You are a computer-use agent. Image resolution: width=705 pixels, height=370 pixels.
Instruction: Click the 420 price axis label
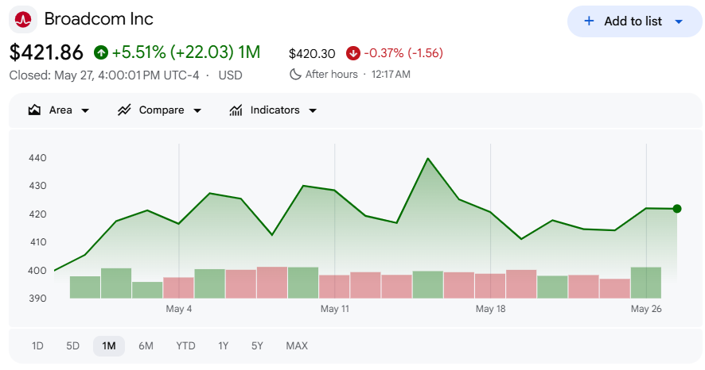(37, 214)
